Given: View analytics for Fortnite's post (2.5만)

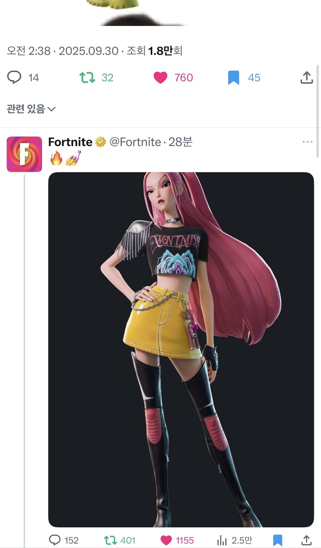Looking at the screenshot, I should click(x=222, y=540).
